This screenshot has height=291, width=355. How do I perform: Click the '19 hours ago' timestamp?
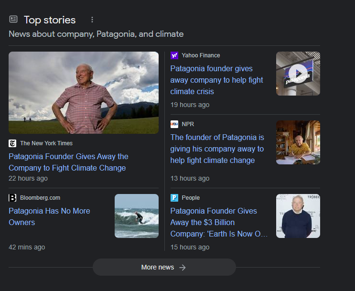tap(190, 105)
